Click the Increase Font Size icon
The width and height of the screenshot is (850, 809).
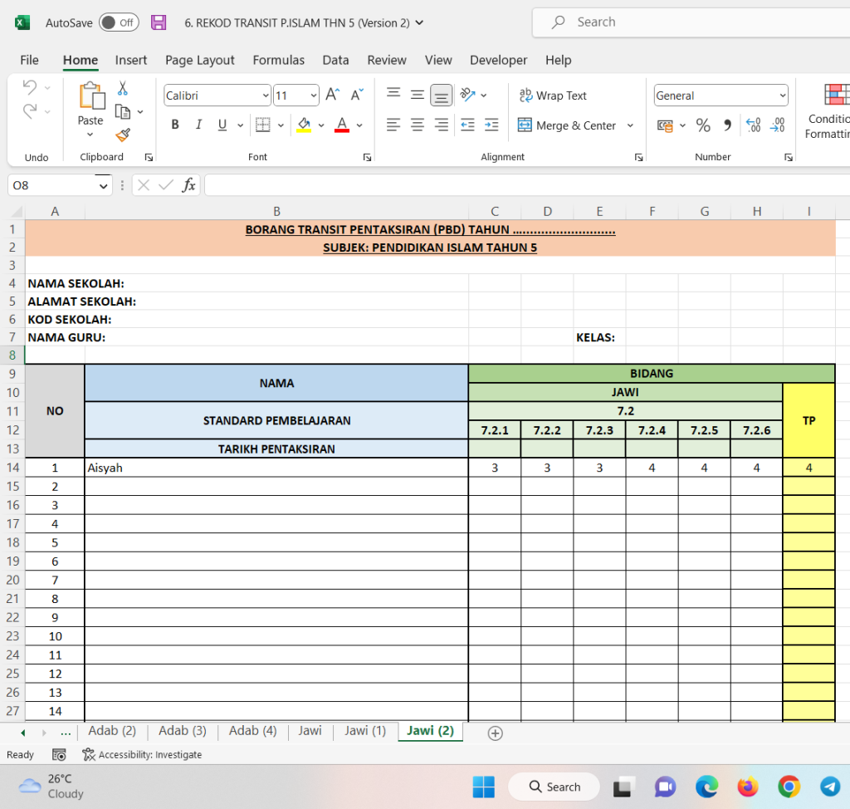332,96
